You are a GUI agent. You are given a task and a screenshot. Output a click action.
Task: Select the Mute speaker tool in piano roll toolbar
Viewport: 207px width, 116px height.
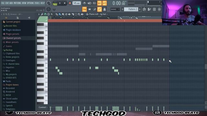click(70, 14)
